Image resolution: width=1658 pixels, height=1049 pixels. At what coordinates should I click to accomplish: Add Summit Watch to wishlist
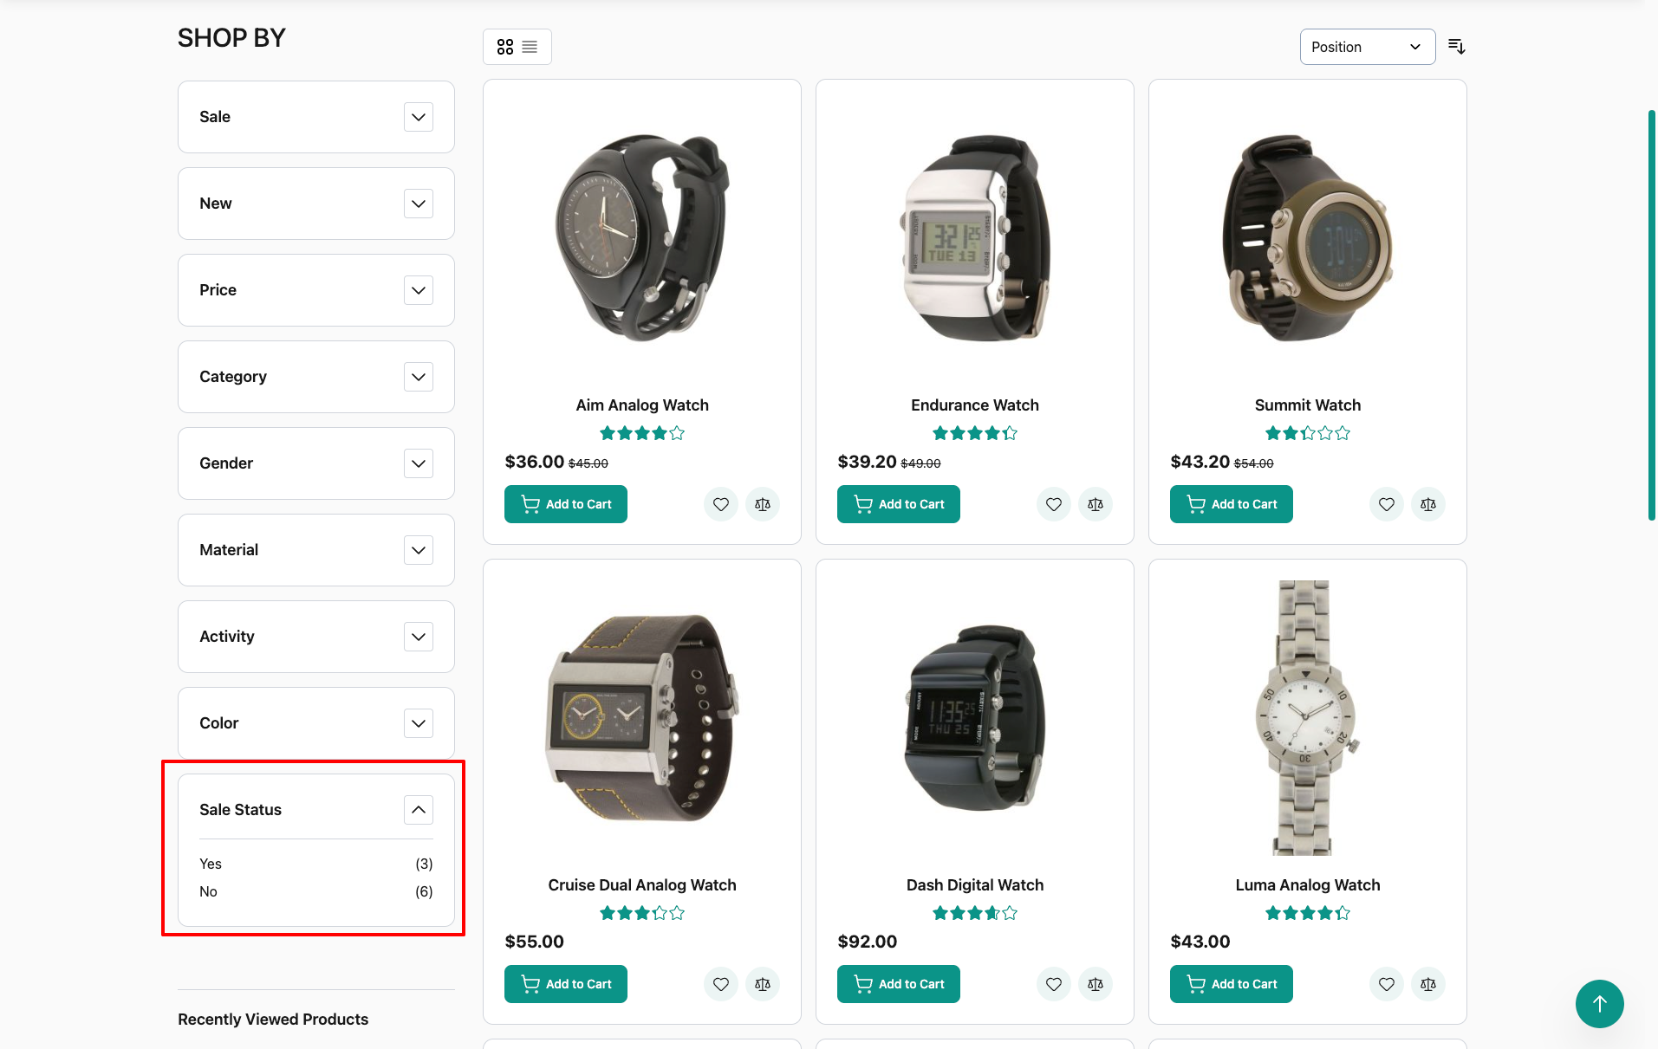[1386, 504]
